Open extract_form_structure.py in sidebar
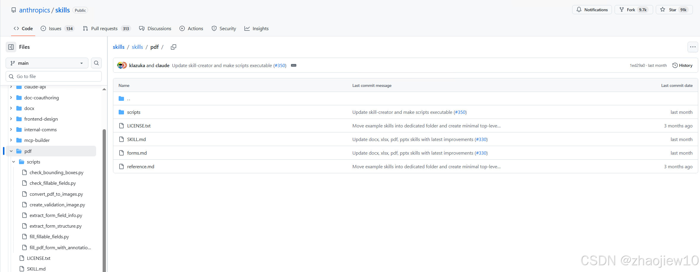The height and width of the screenshot is (272, 700). [55, 226]
